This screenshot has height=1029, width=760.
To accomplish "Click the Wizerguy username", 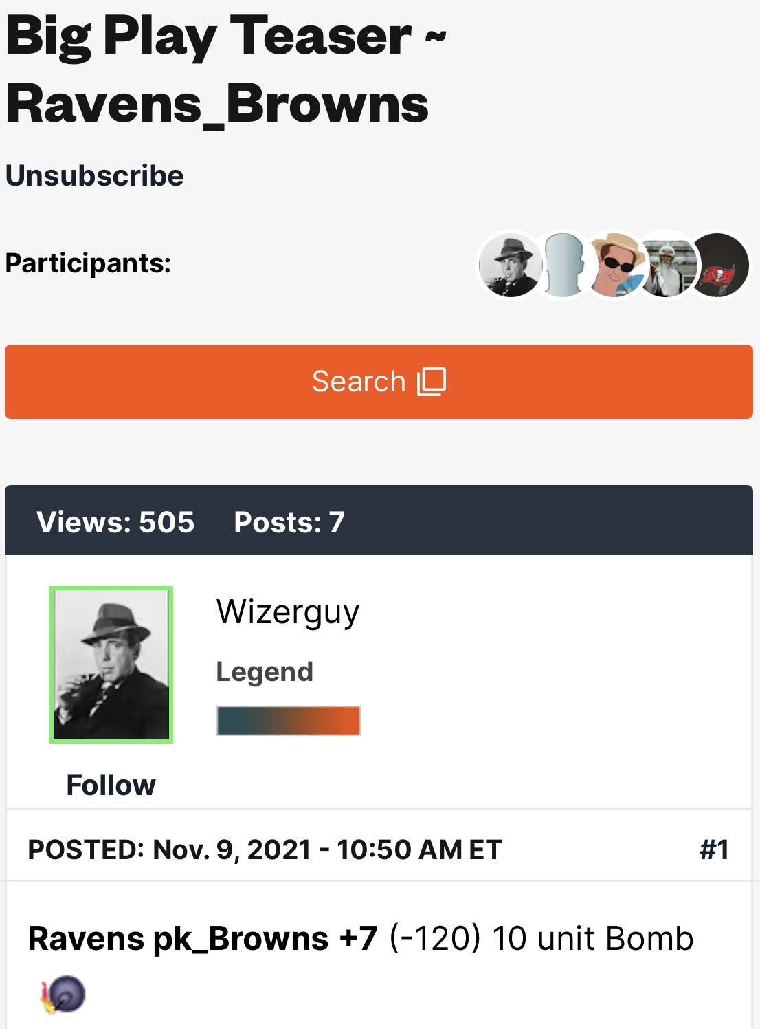I will pyautogui.click(x=288, y=611).
